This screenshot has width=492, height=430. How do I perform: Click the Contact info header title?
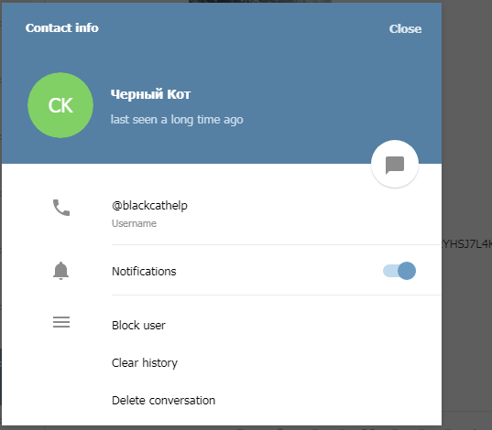point(62,27)
